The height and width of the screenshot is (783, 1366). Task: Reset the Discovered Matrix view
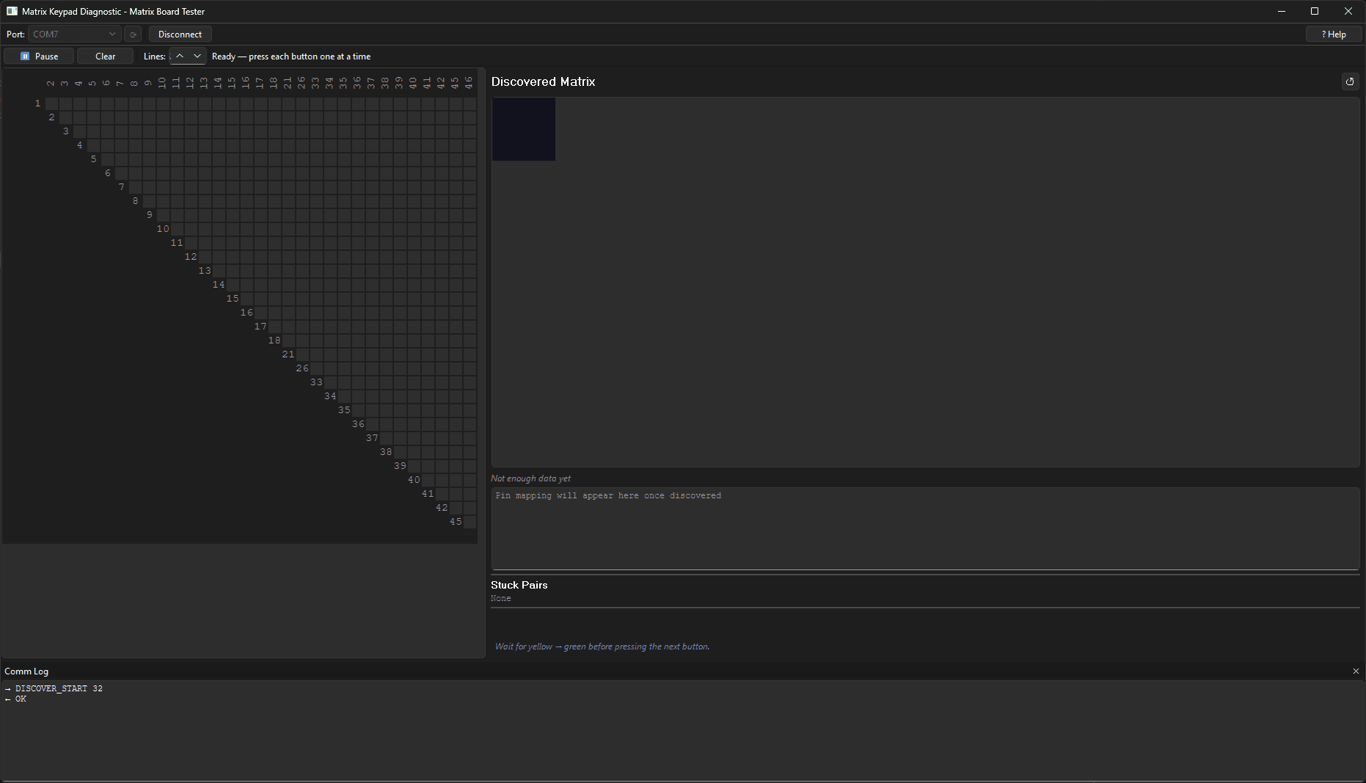[1350, 81]
